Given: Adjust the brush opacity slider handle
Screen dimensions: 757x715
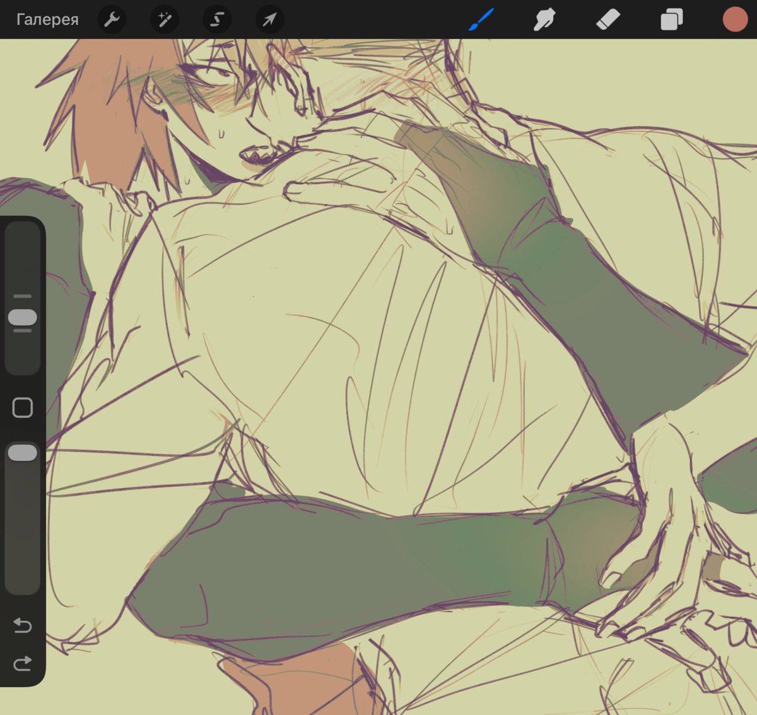Looking at the screenshot, I should [x=23, y=453].
